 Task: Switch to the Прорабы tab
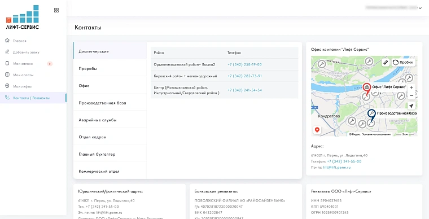pyautogui.click(x=110, y=67)
